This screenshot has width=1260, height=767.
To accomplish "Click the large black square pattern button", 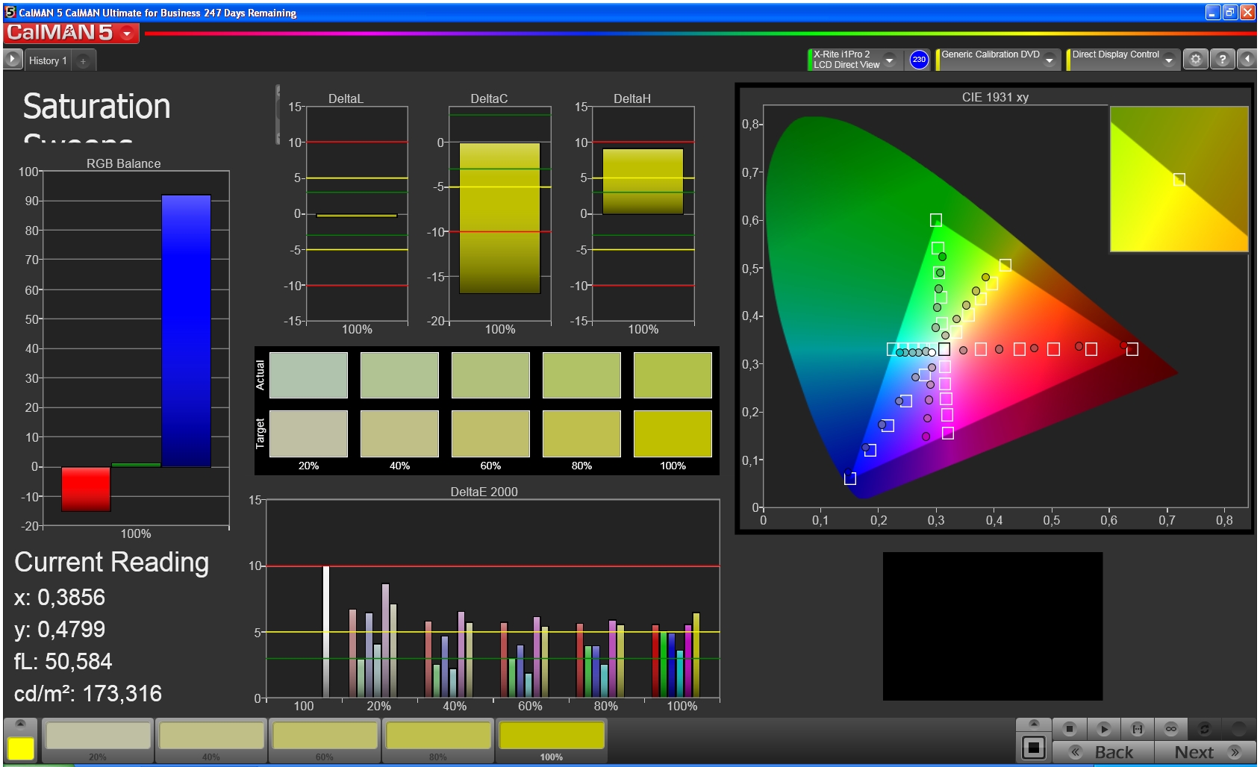I will 1034,747.
